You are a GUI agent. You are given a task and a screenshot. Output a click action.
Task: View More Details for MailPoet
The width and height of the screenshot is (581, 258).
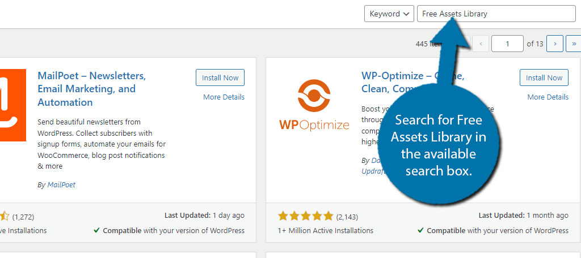224,97
